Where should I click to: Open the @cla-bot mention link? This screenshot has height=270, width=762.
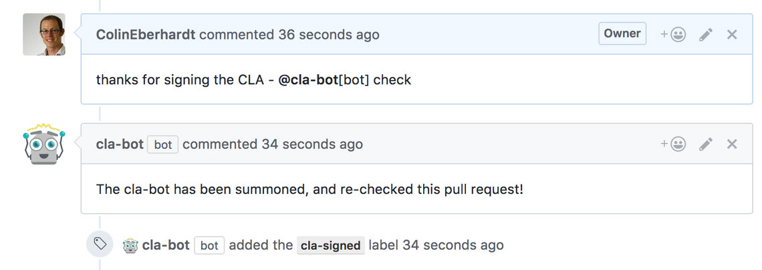click(308, 80)
